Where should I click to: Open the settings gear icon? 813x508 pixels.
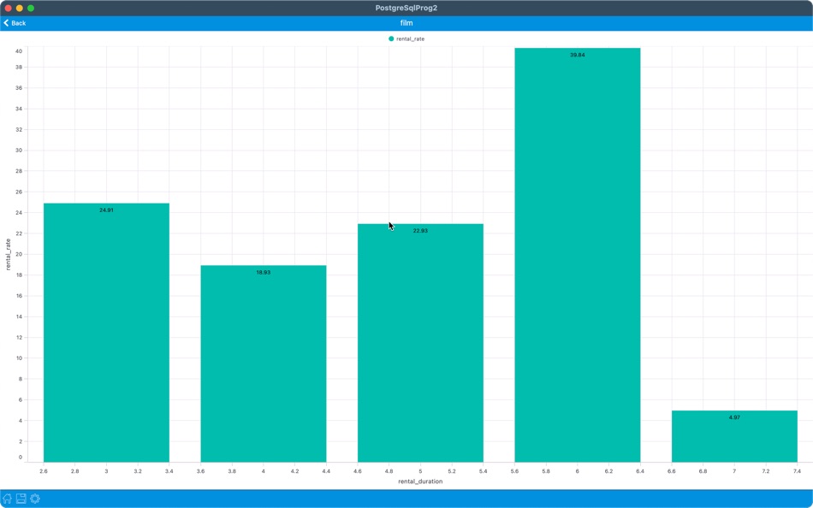(35, 499)
